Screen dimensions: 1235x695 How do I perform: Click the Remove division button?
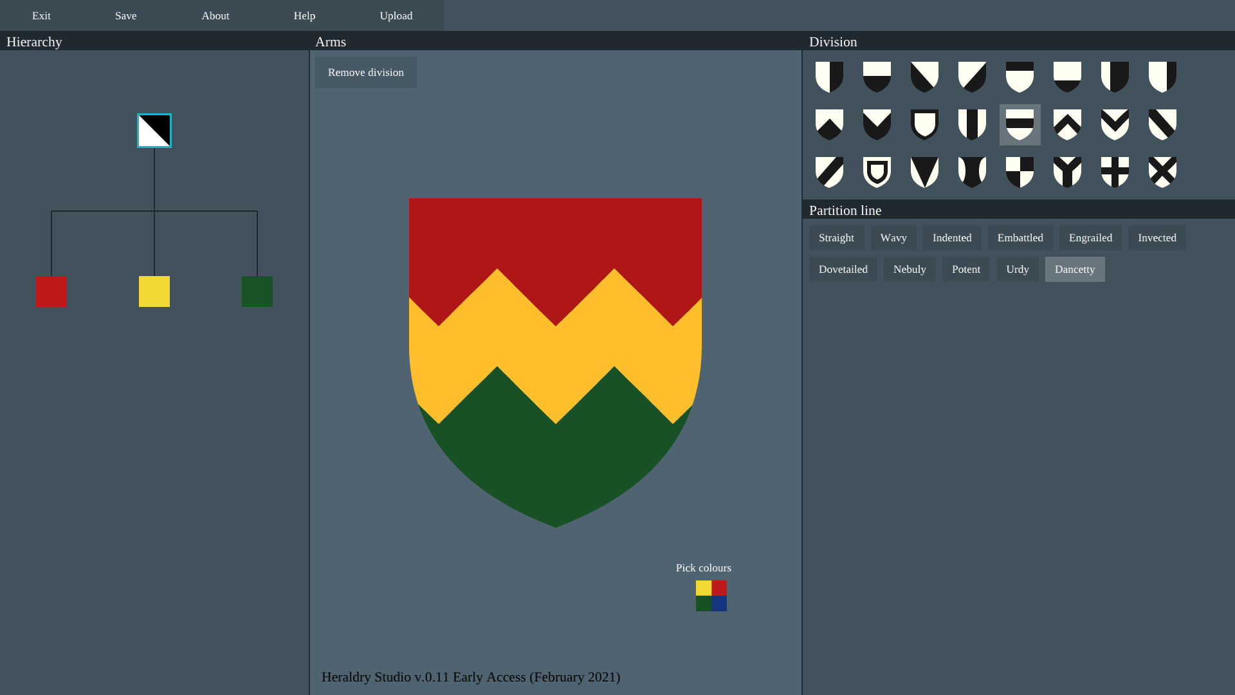click(x=366, y=73)
